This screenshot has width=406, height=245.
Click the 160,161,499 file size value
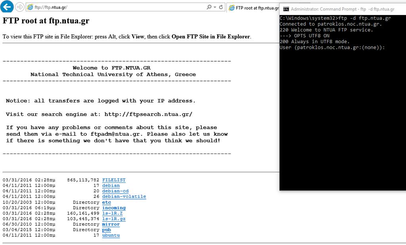pyautogui.click(x=83, y=213)
